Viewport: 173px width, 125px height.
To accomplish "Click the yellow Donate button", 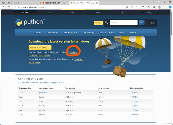I will click(98, 23).
